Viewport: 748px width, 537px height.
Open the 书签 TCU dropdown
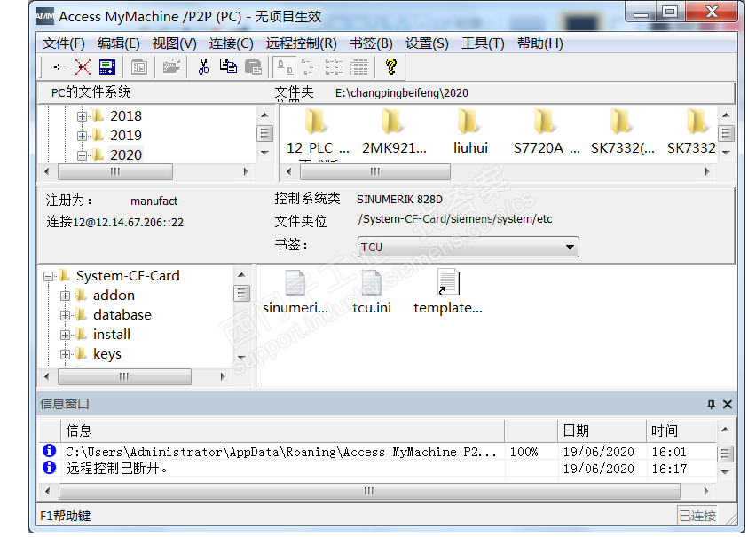pos(468,247)
